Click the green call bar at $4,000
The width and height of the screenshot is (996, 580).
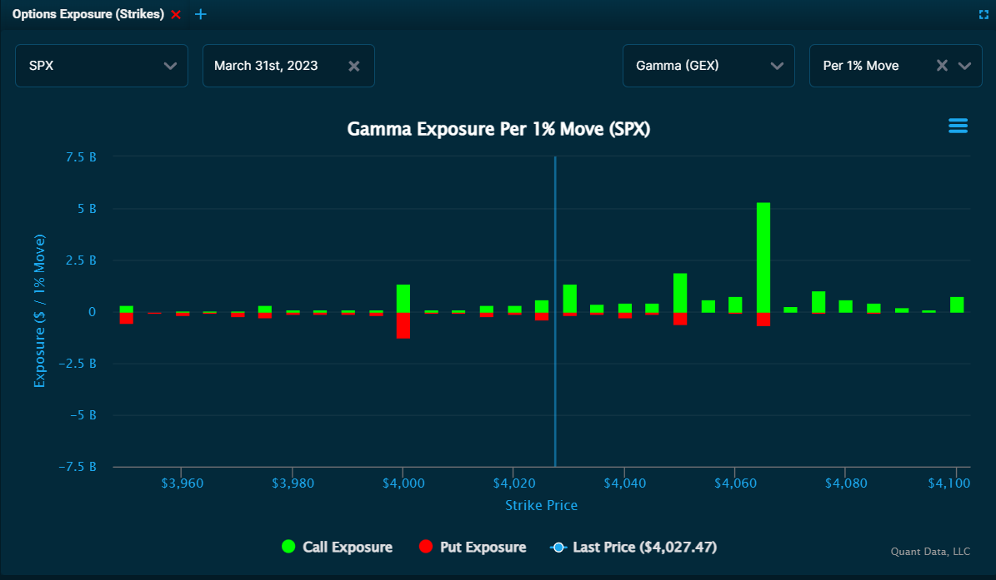coord(403,299)
